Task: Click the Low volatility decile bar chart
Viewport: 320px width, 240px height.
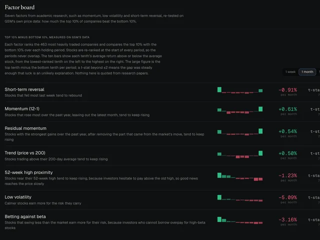Action: (240, 198)
